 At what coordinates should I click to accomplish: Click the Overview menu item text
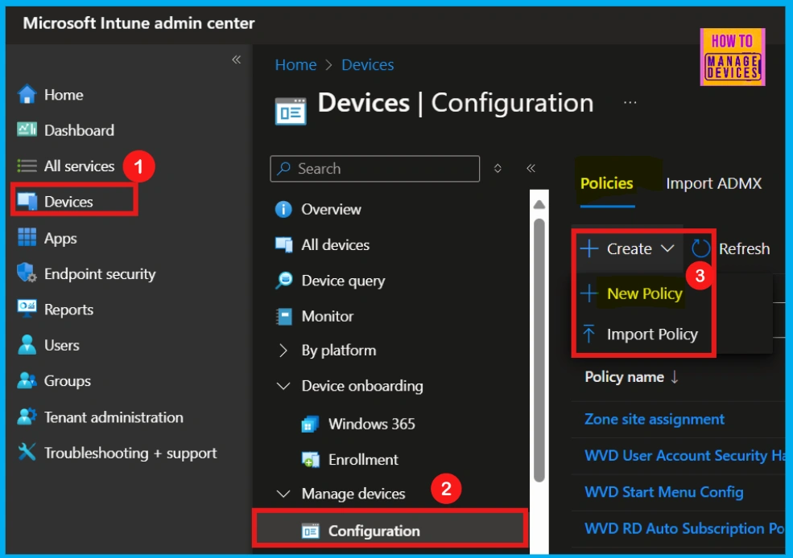pyautogui.click(x=331, y=209)
